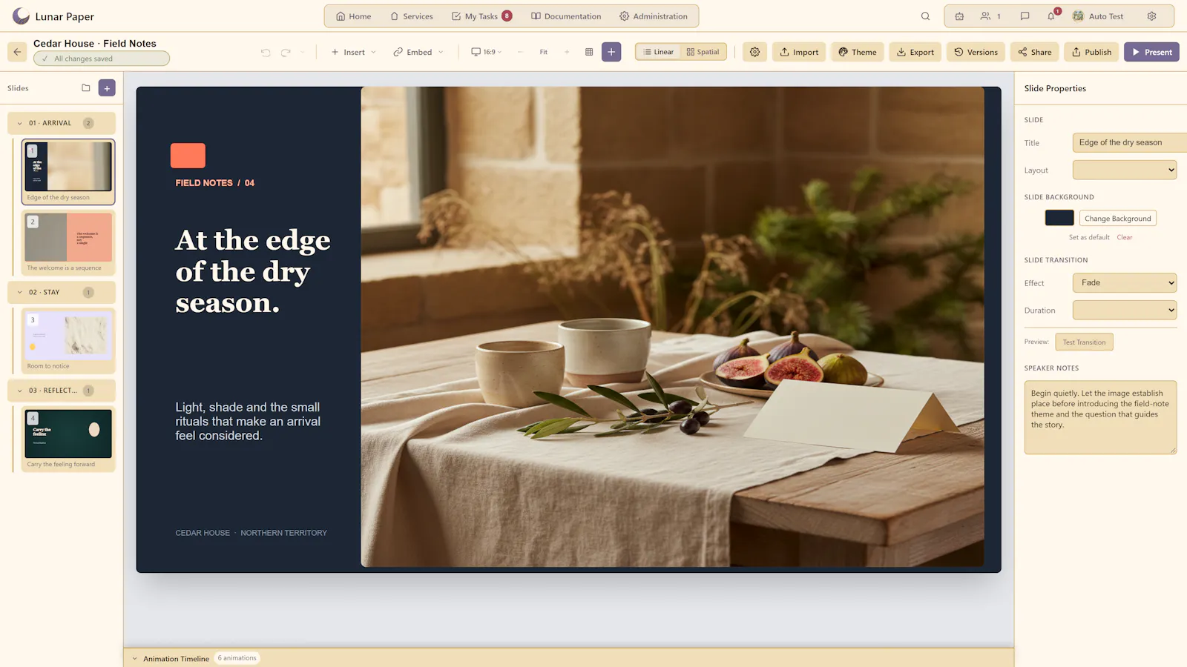Select slide 1 thumbnail Edge of the dry season
Image resolution: width=1187 pixels, height=667 pixels.
(x=68, y=172)
